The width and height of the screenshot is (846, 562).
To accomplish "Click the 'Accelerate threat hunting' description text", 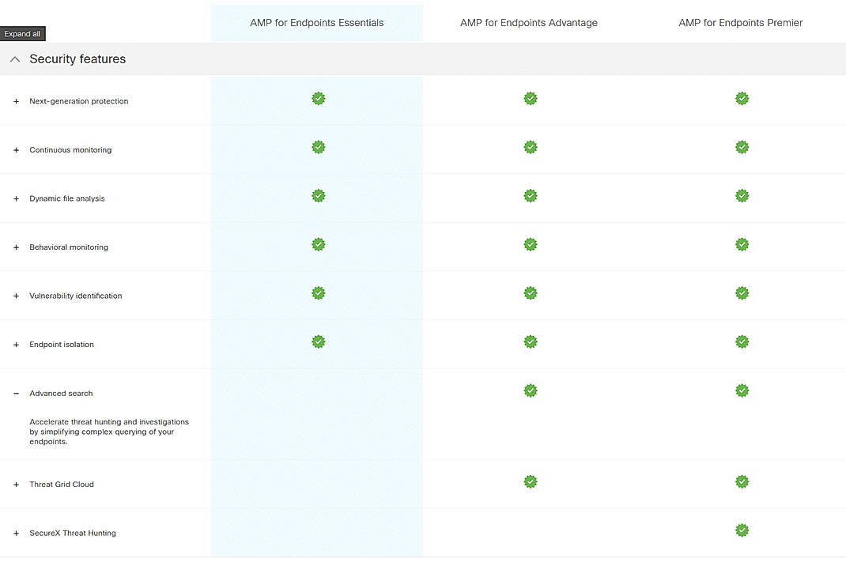I will pos(109,432).
